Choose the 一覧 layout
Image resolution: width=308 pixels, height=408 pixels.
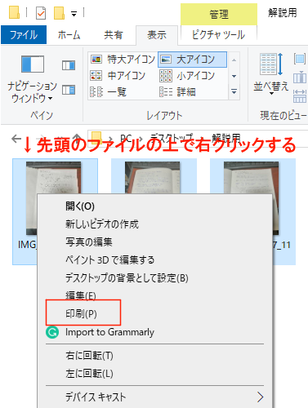[109, 92]
